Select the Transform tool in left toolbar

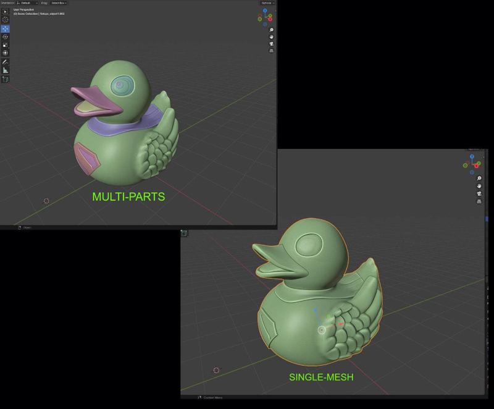6,53
